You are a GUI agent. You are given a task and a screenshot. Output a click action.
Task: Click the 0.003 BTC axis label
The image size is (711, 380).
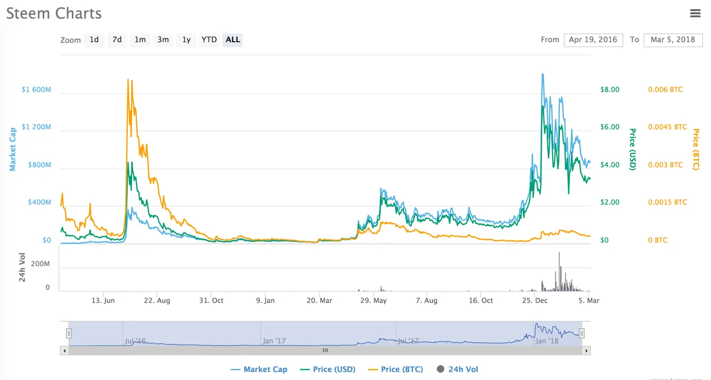(665, 165)
